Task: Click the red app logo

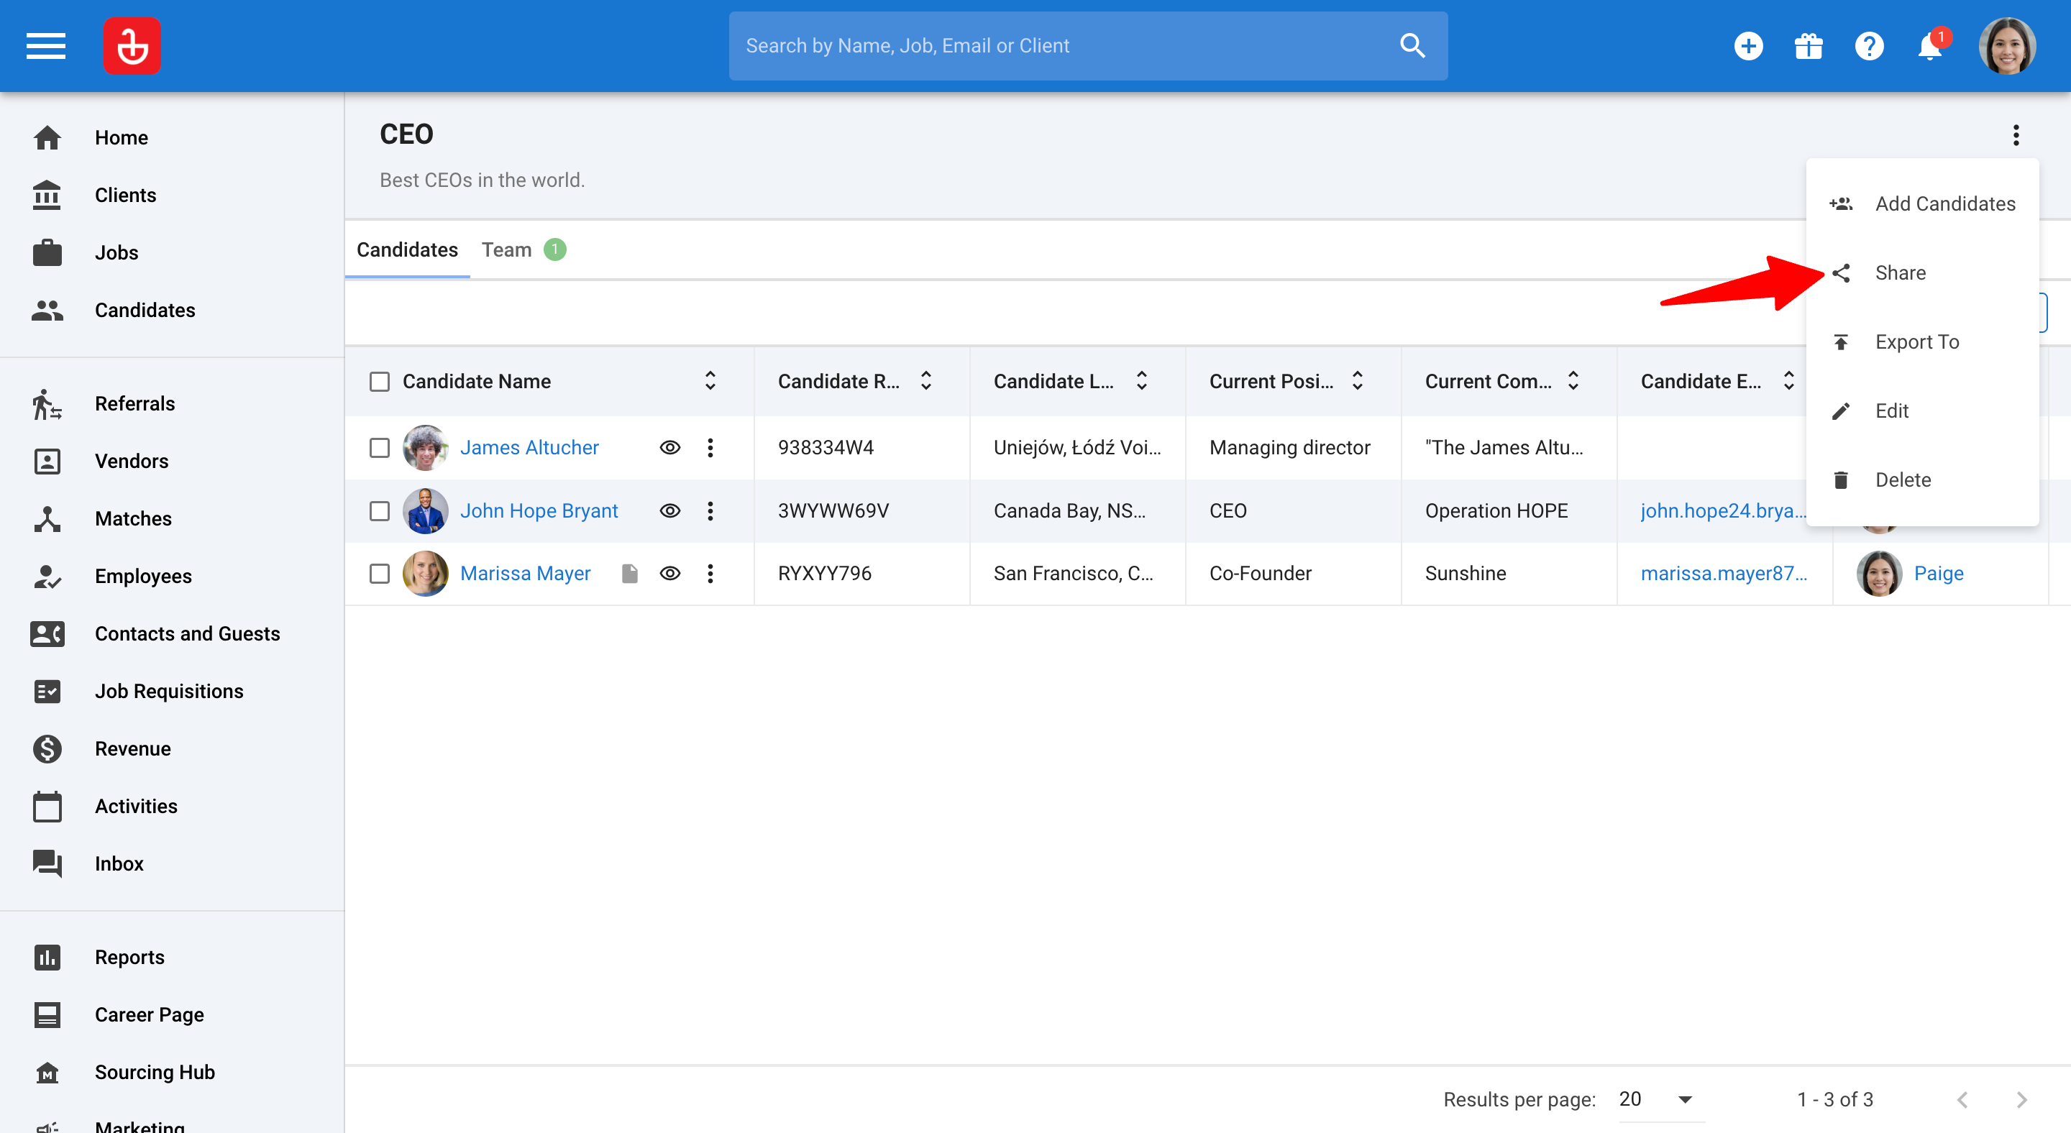Action: point(132,46)
